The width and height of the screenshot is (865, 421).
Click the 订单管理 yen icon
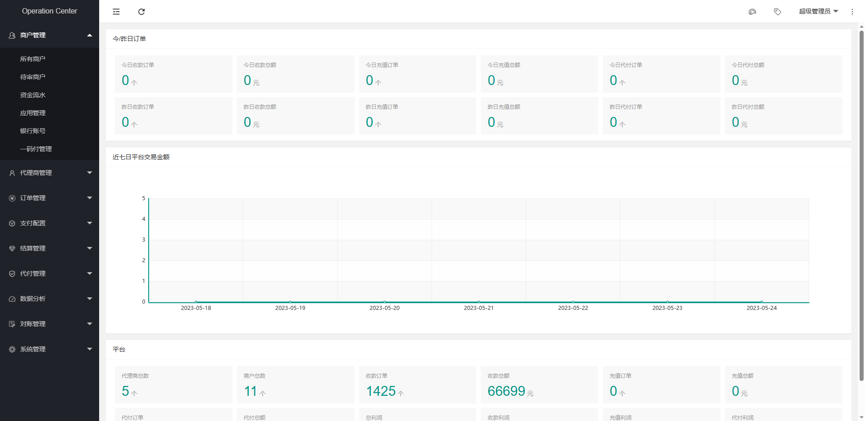[12, 198]
